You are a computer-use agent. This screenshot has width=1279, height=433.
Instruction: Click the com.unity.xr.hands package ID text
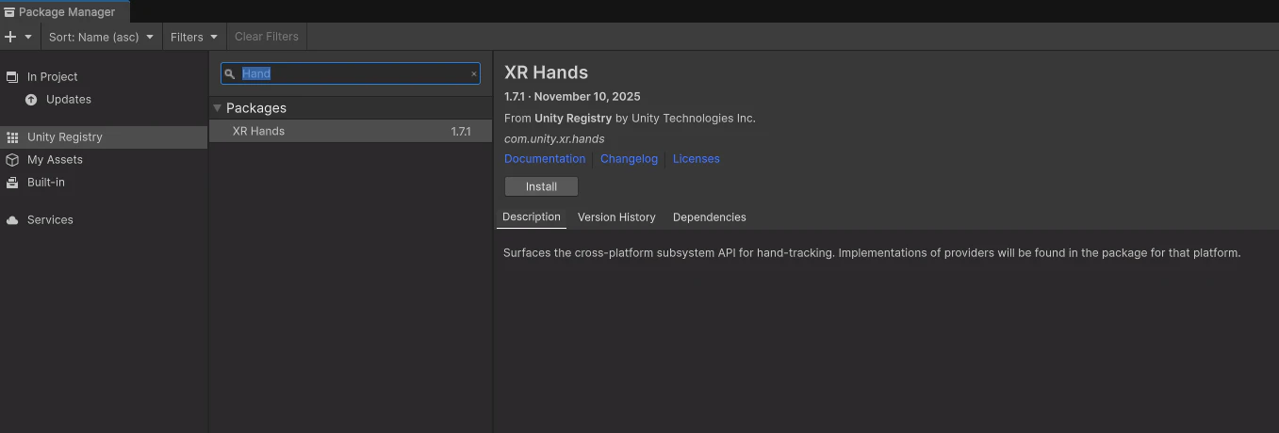[x=554, y=139]
